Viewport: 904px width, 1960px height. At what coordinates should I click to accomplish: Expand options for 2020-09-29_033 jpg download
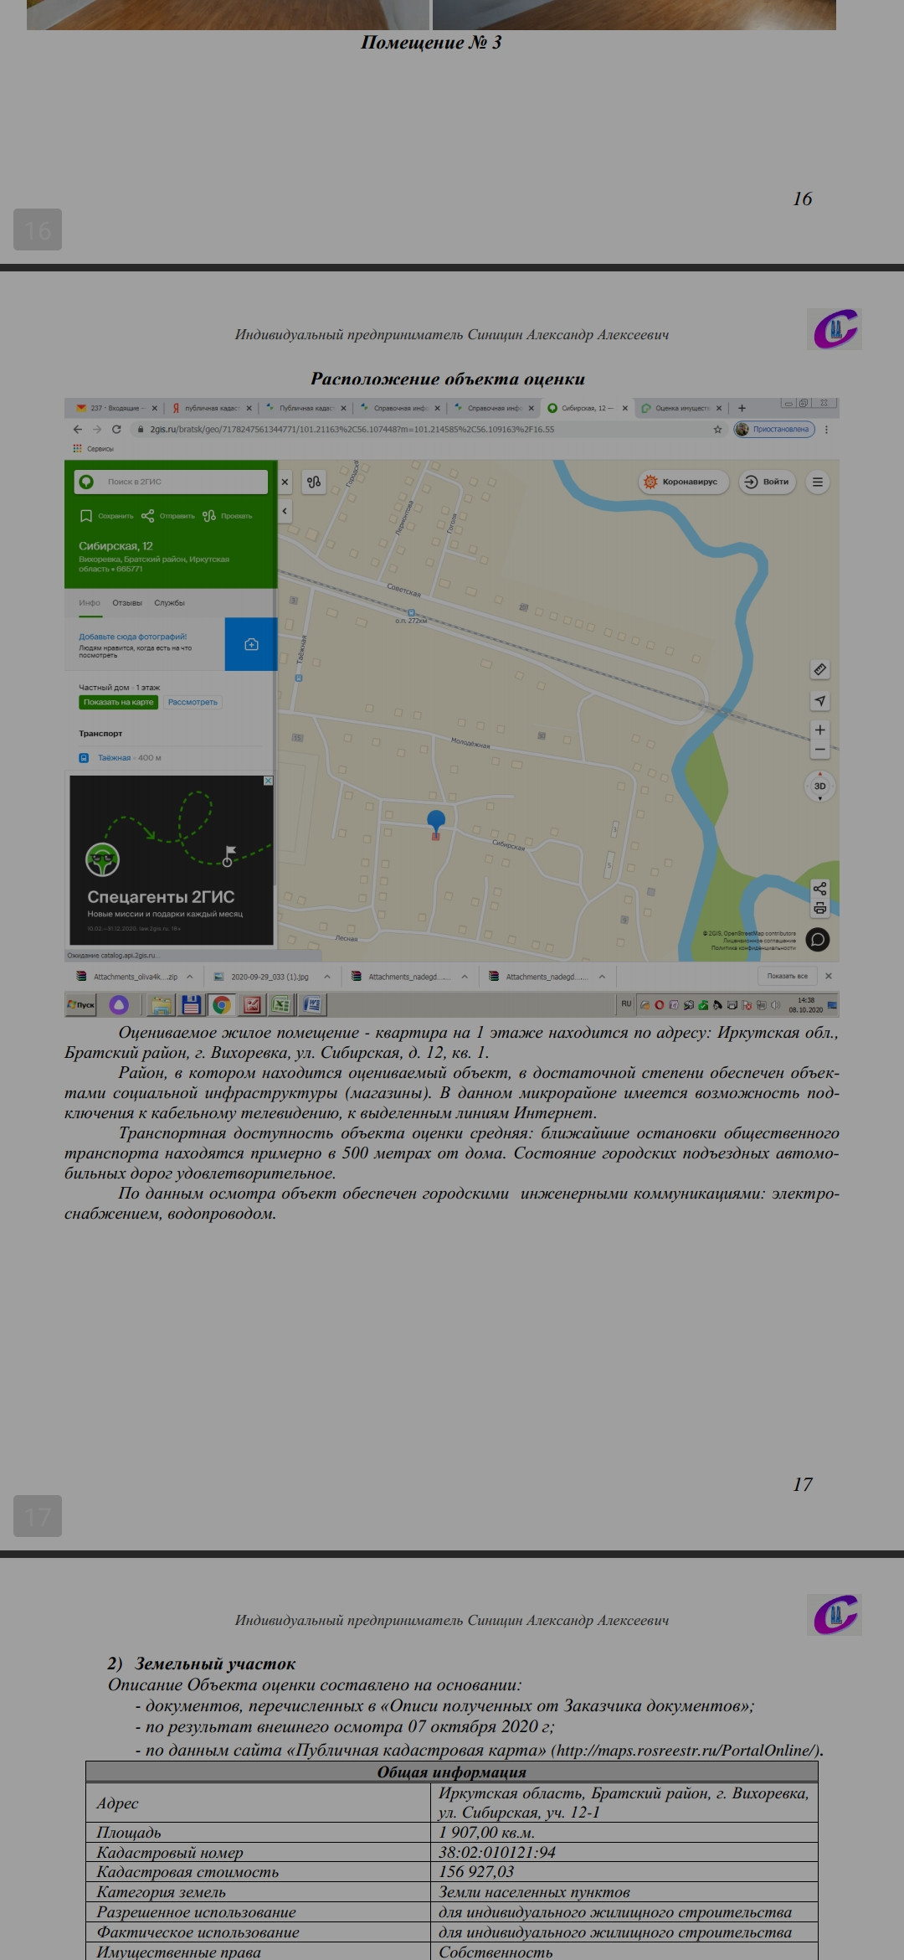tap(327, 977)
